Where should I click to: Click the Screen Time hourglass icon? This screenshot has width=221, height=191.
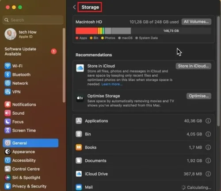[8, 131]
